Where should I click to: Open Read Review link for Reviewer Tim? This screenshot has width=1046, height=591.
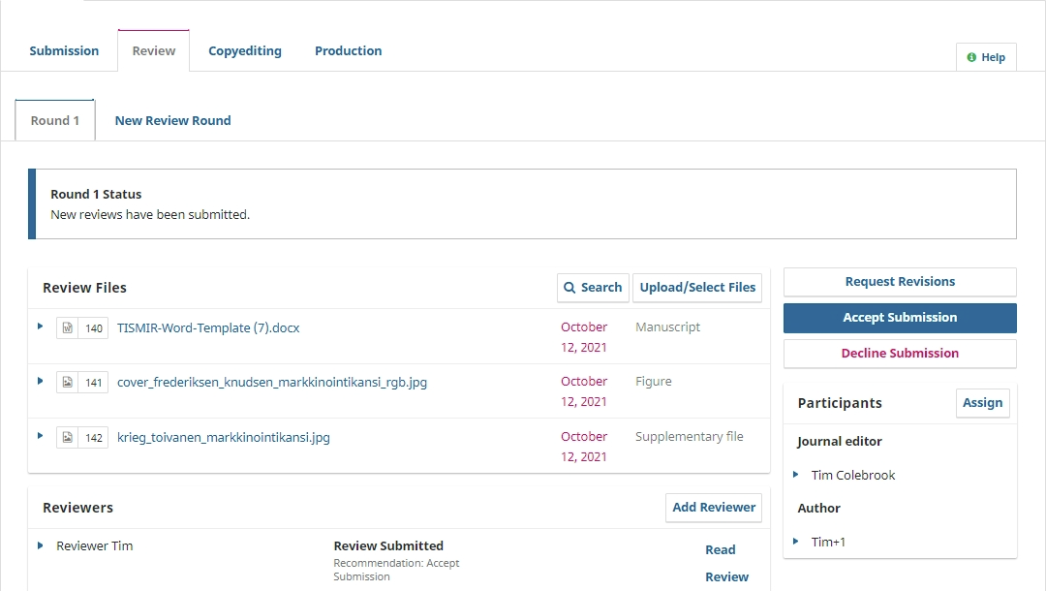726,563
